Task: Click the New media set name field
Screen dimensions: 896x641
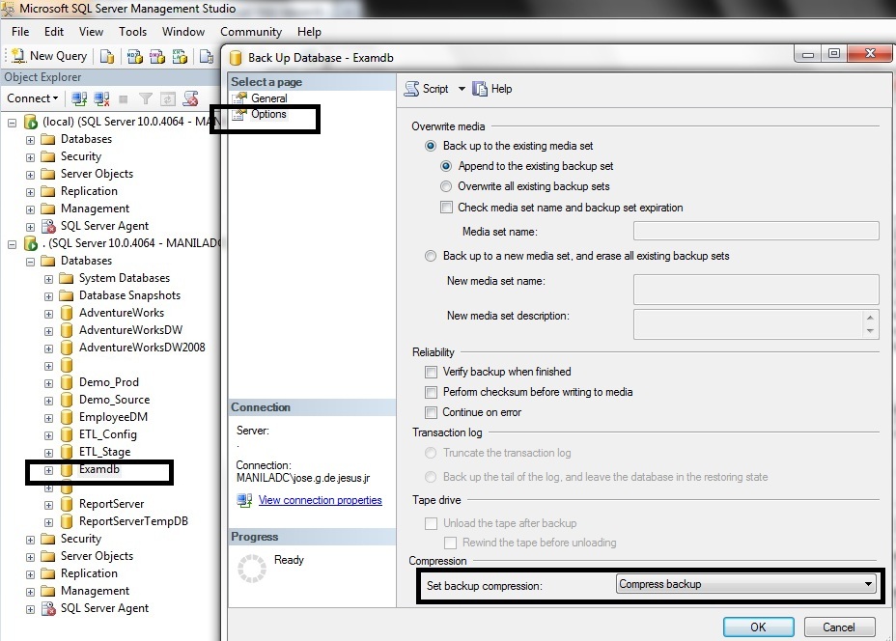Action: [x=756, y=290]
